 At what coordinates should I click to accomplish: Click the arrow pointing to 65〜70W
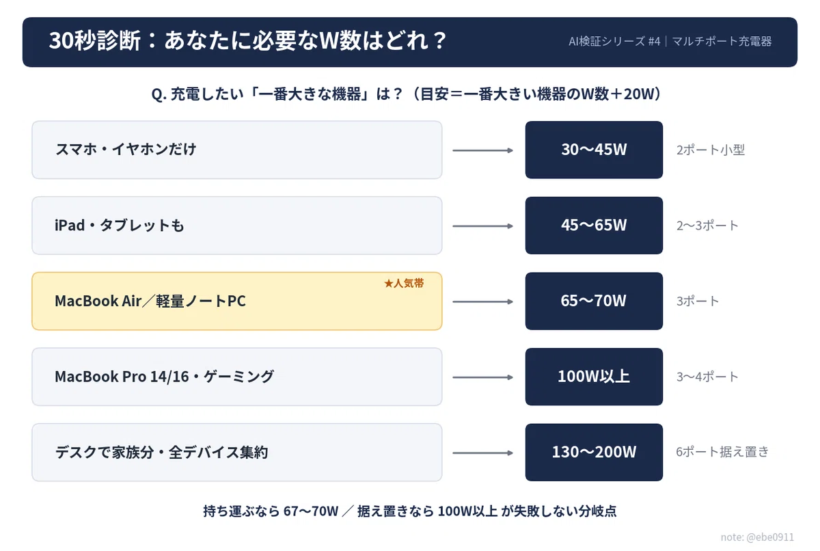(483, 301)
